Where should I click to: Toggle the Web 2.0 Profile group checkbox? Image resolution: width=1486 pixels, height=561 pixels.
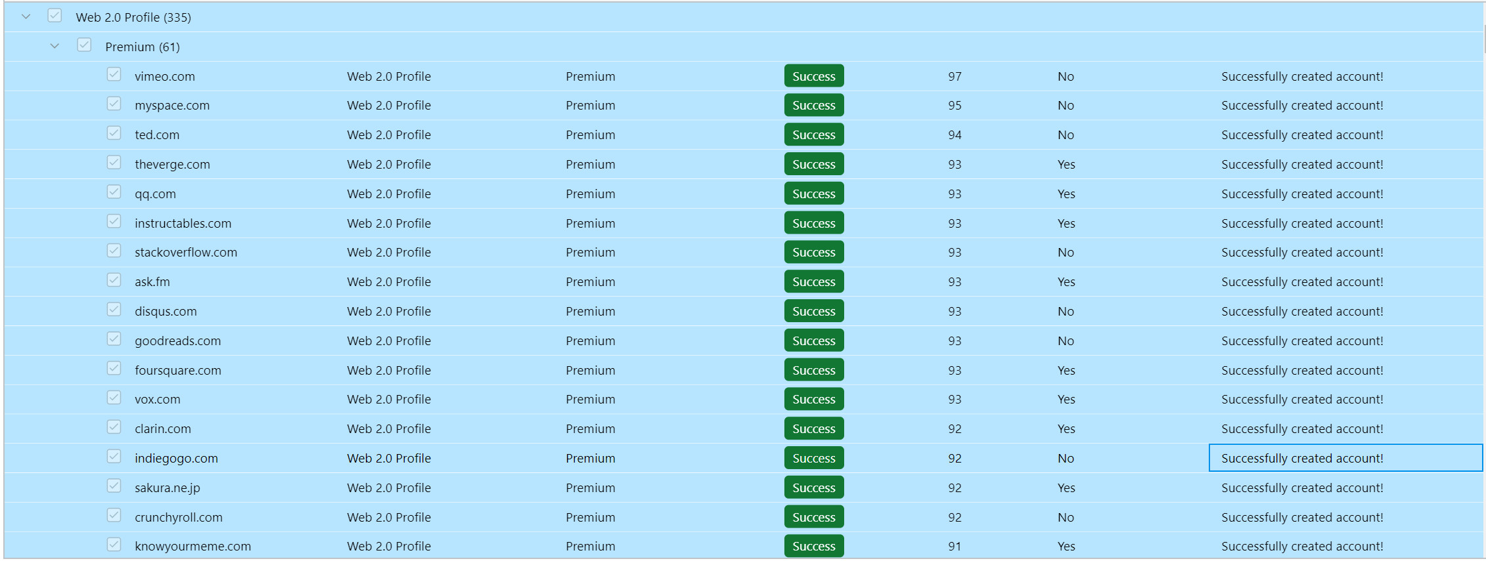click(55, 16)
